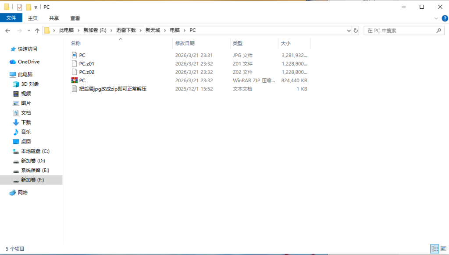The image size is (449, 255).
Task: Click the 音乐 note icon in the sidebar
Action: 16,132
